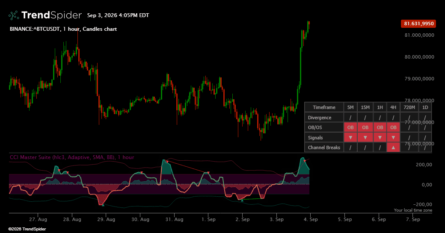Click the 80.000,0000 price axis label
This screenshot has height=233, width=445.
(x=419, y=57)
